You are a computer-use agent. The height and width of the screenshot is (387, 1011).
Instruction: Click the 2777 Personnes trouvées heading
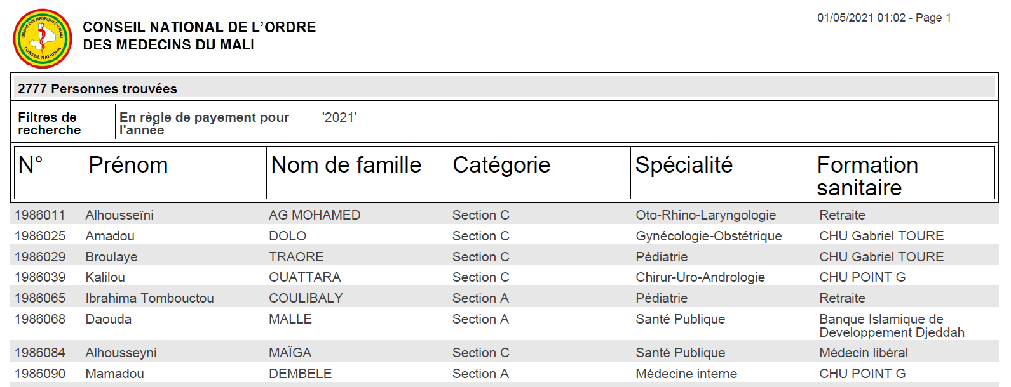click(97, 89)
